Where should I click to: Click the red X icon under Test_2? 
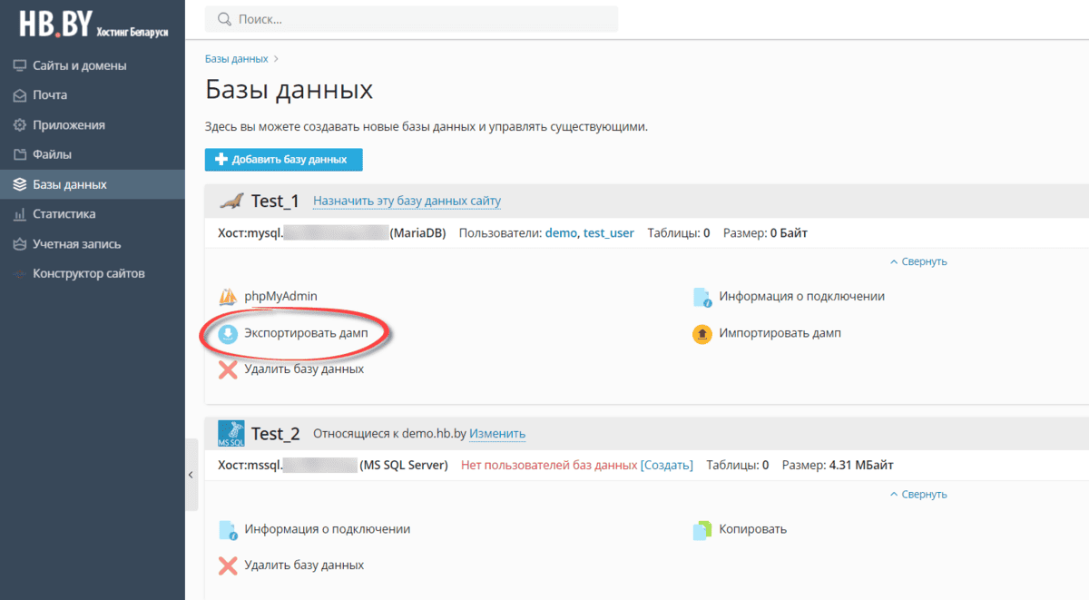coord(228,566)
